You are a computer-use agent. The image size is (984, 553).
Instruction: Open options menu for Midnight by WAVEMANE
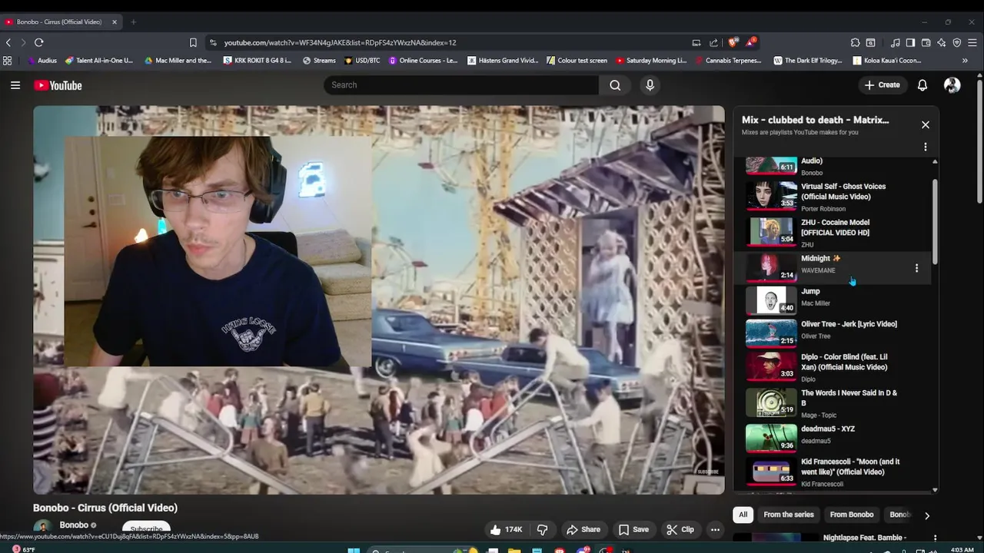[916, 268]
